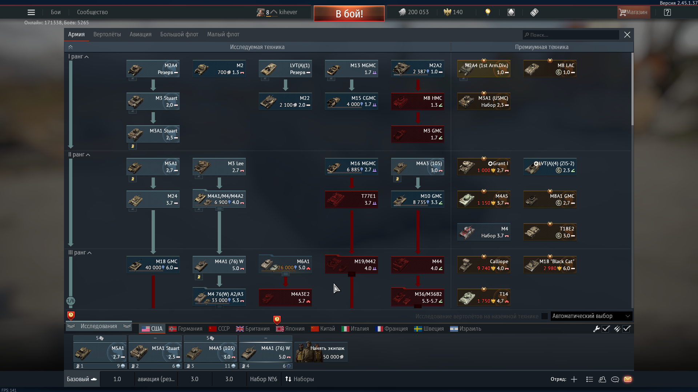Viewport: 698px width, 392px height.
Task: Open the inventory cube icon in top bar
Action: (511, 12)
